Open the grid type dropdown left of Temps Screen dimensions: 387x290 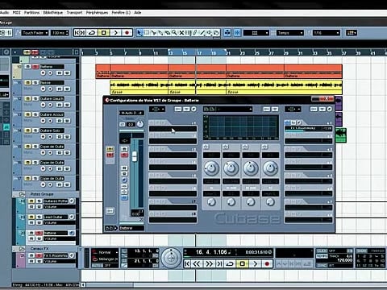click(x=256, y=33)
